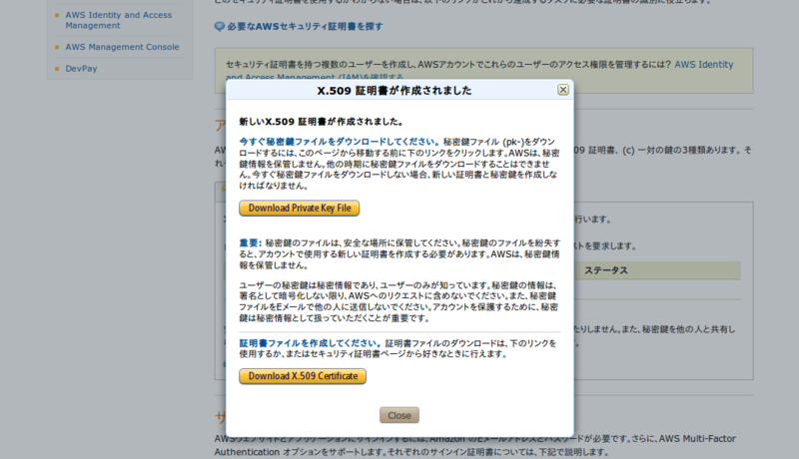The height and width of the screenshot is (459, 799).
Task: Click the dialog title X.509 証明書が作成されました
Action: tap(395, 91)
